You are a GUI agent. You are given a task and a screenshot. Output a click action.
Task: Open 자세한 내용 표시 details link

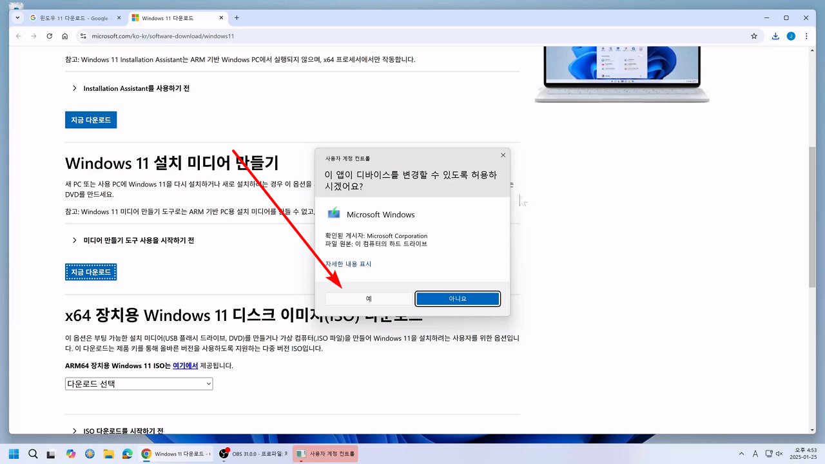(348, 264)
